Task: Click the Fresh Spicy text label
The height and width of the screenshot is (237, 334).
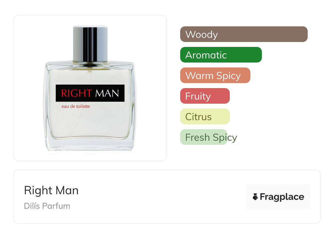Action: (211, 137)
